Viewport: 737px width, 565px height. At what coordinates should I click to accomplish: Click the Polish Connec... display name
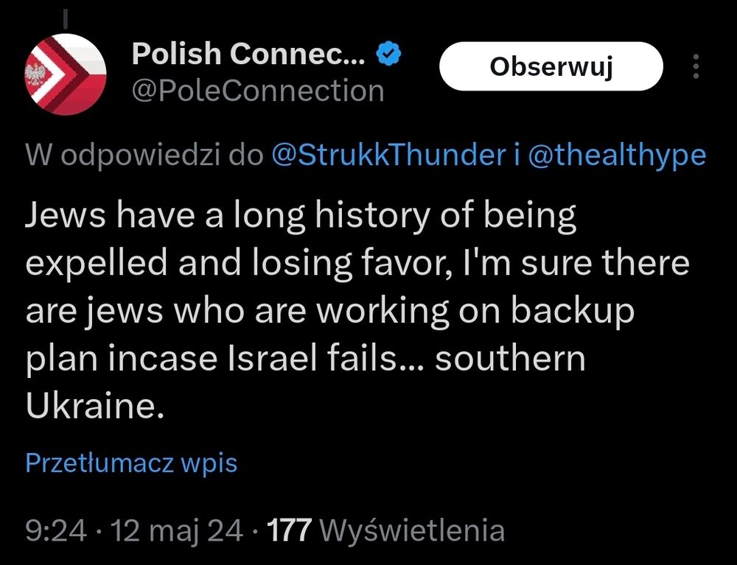pyautogui.click(x=248, y=53)
